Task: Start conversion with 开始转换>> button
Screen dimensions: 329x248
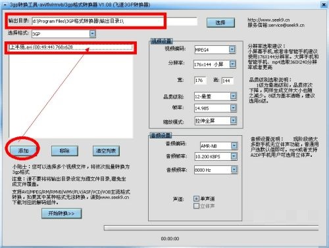Action: (62, 213)
